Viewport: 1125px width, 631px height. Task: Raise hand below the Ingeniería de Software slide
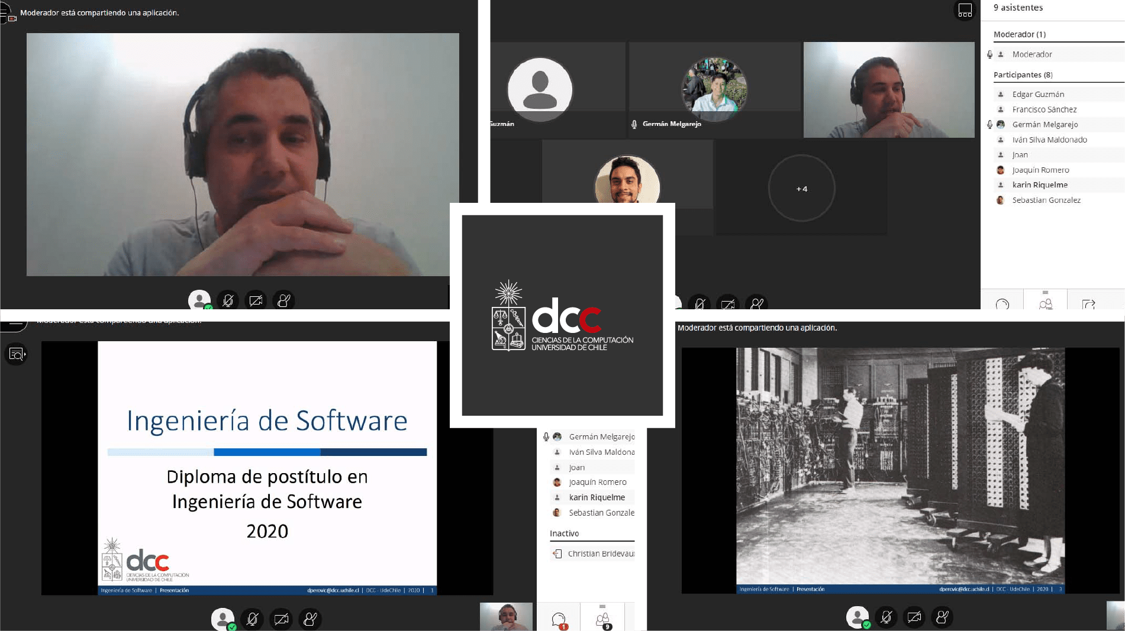310,619
